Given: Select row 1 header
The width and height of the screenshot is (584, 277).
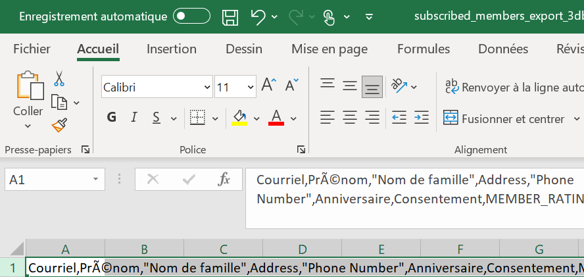Looking at the screenshot, I should [13, 268].
